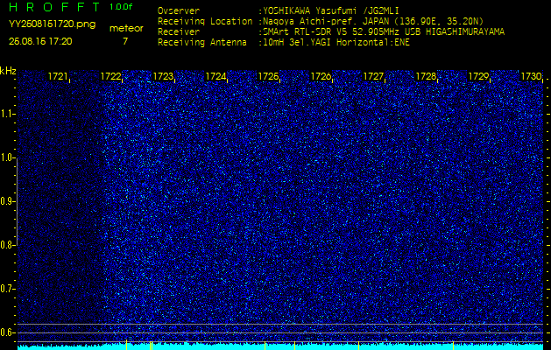Image resolution: width=551 pixels, height=350 pixels.
Task: Click the meteor marker between 1725 and 1726
Action: (294, 346)
